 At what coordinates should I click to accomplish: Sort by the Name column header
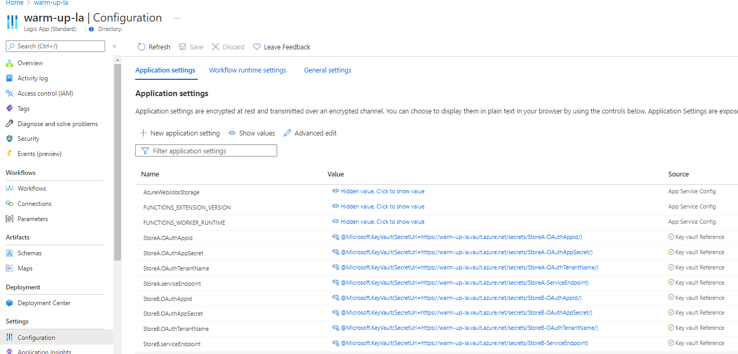[x=150, y=174]
